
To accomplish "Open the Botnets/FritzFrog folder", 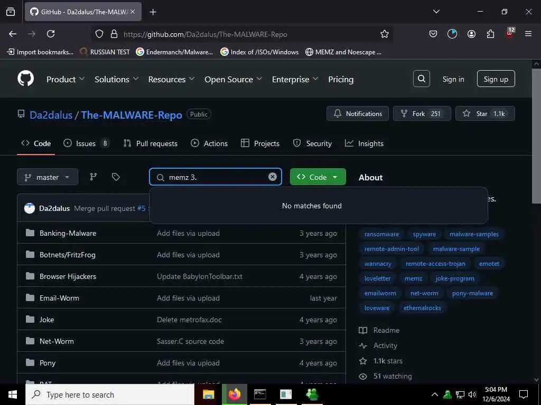I will coord(67,255).
